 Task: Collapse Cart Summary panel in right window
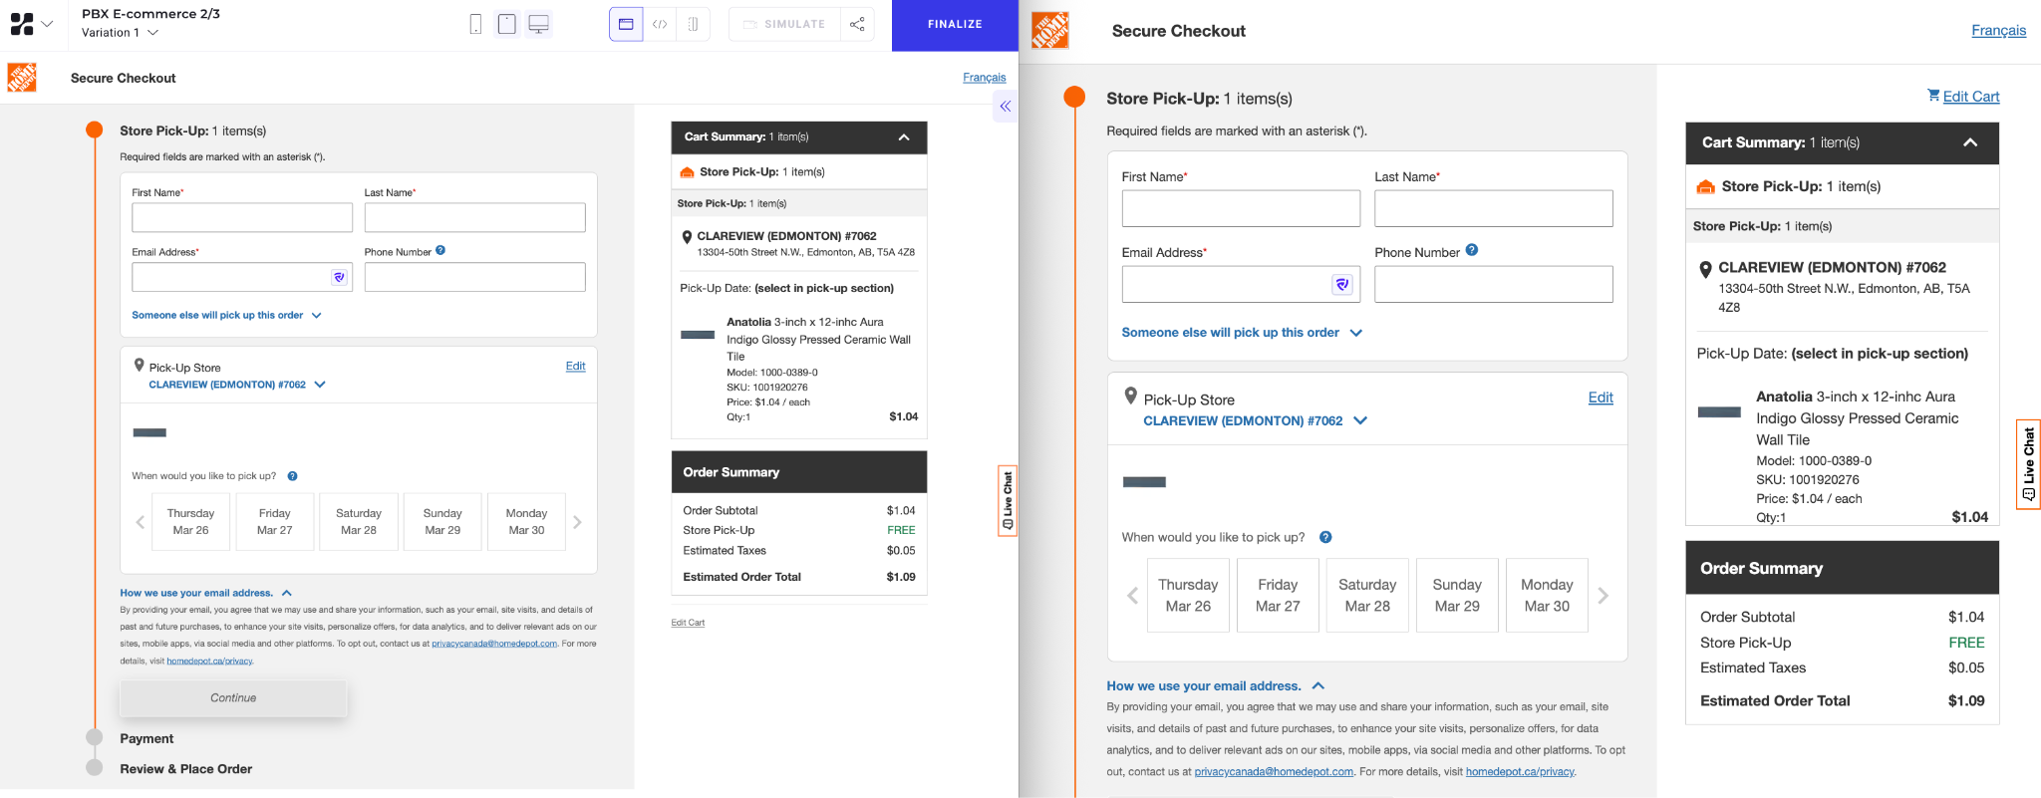[x=1969, y=142]
